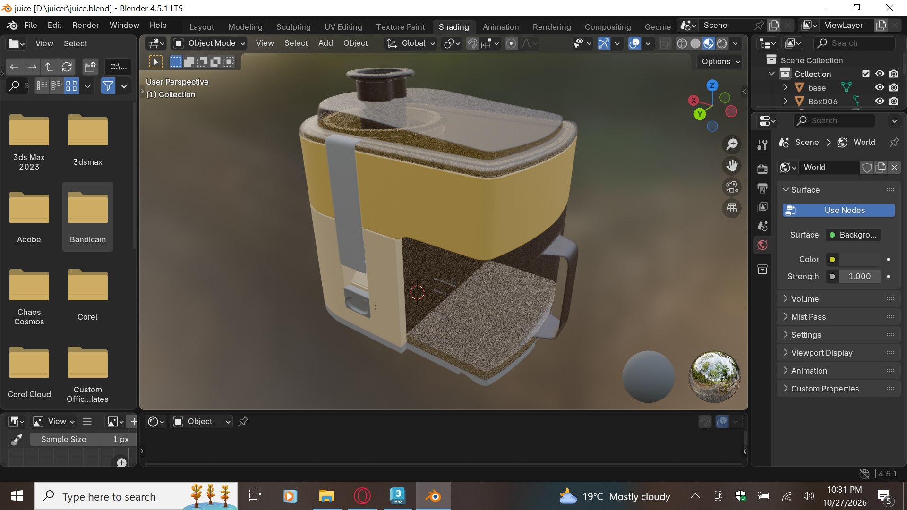Open the Tool properties tab
The image size is (907, 510).
pyautogui.click(x=762, y=145)
